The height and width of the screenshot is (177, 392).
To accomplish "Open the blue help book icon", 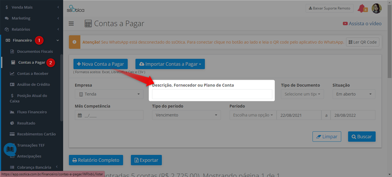I will (10, 149).
